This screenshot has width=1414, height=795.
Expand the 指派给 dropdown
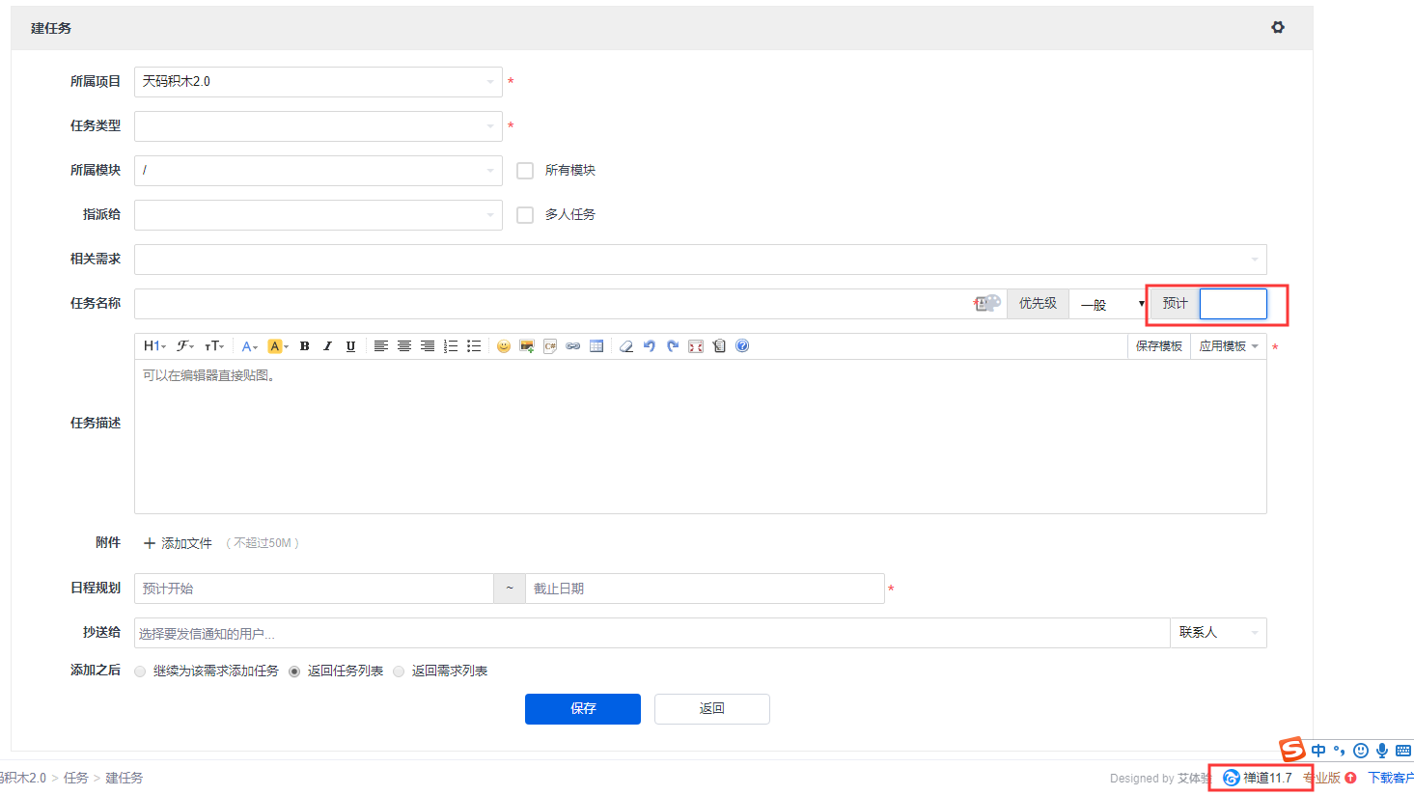(x=318, y=215)
